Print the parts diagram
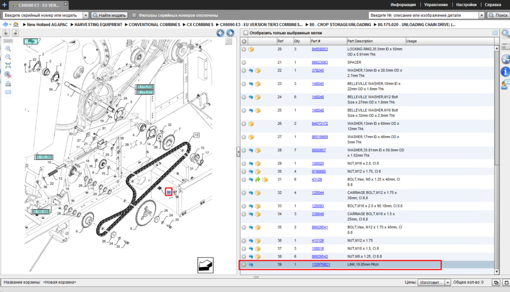Image resolution: width=510 pixels, height=292 pixels. pyautogui.click(x=8, y=84)
